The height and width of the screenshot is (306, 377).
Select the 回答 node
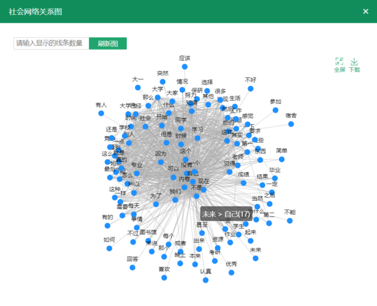[x=132, y=267]
